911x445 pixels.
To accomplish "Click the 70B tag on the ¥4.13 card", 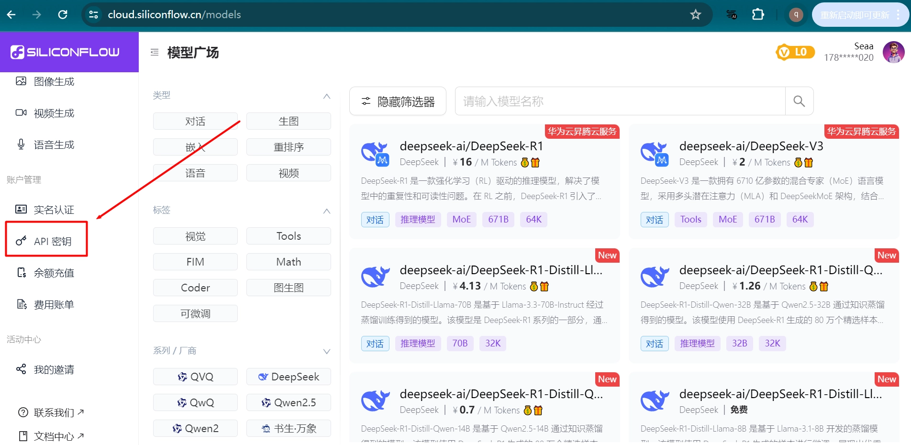I will [460, 343].
